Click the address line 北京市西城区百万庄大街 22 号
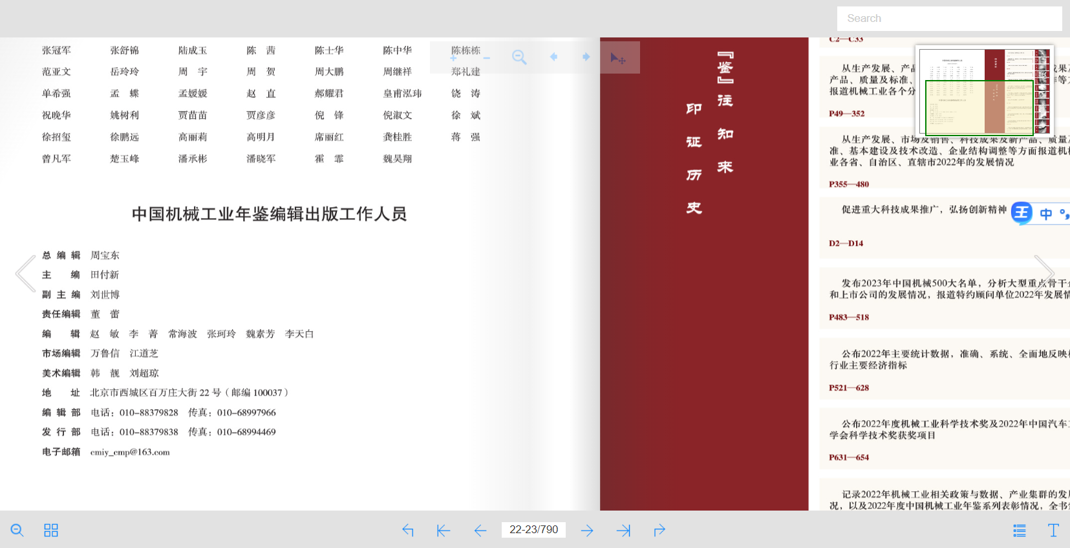The width and height of the screenshot is (1070, 548). coord(155,392)
